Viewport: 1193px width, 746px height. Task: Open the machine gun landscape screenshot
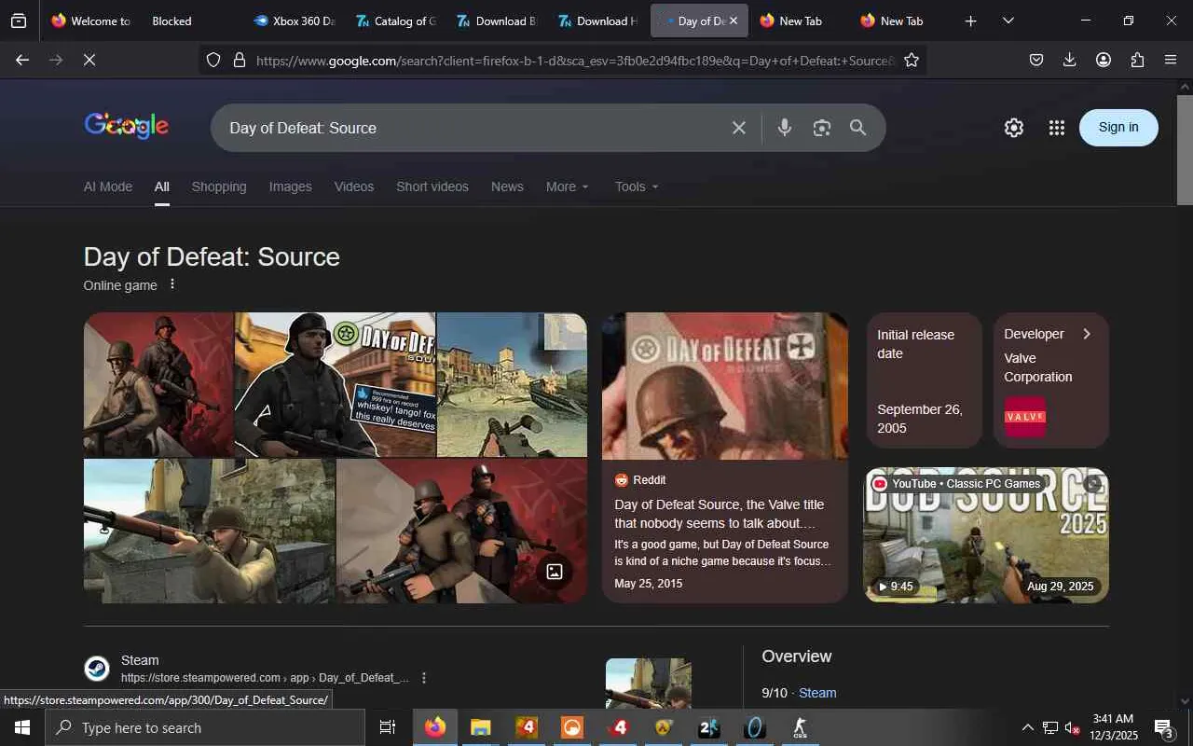pyautogui.click(x=512, y=384)
